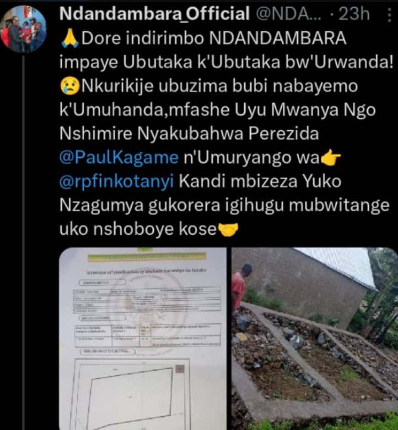Click the green header of the document photo

pyautogui.click(x=146, y=257)
